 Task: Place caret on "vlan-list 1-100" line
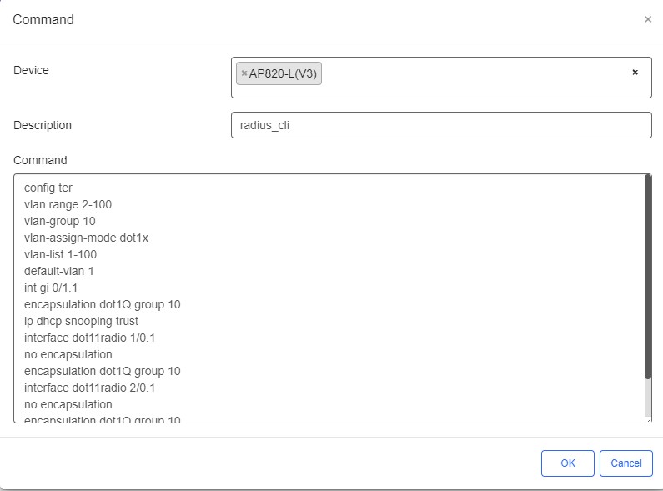click(x=60, y=254)
